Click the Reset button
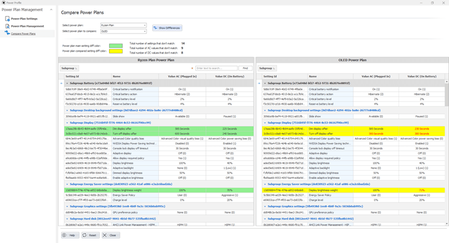The image size is (449, 243). 90,236
